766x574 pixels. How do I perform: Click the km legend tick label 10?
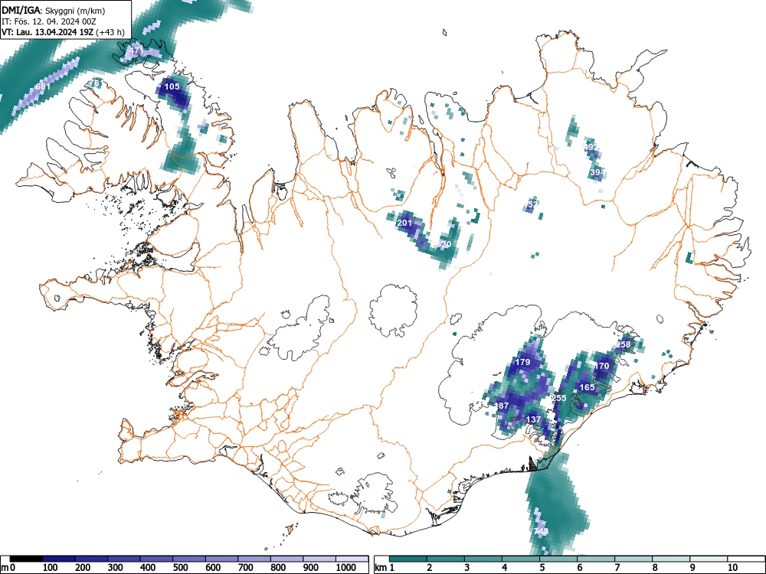point(732,568)
